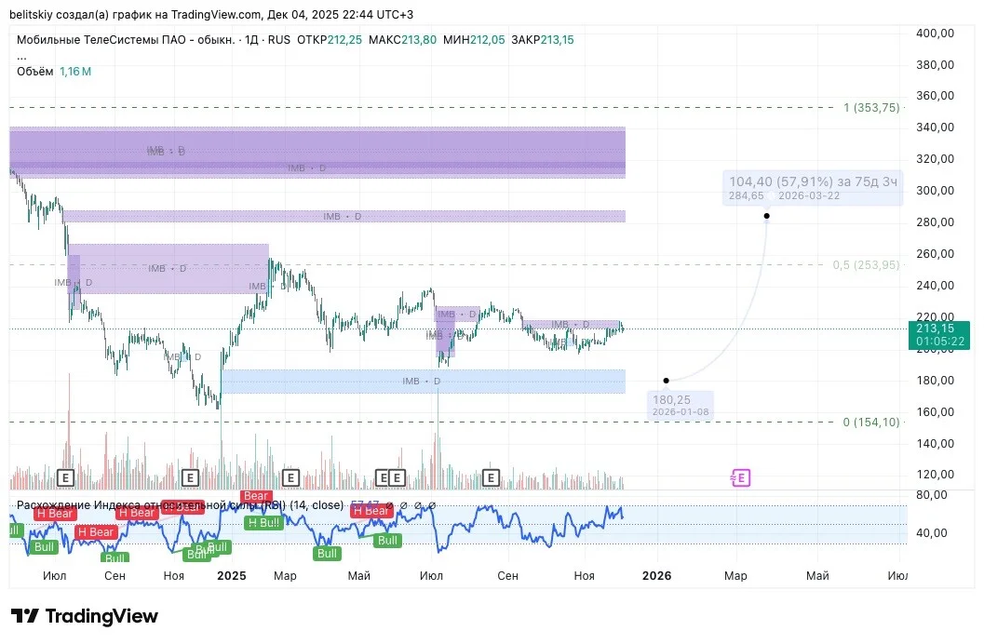Select the red Bear divergence label without H

click(x=255, y=496)
